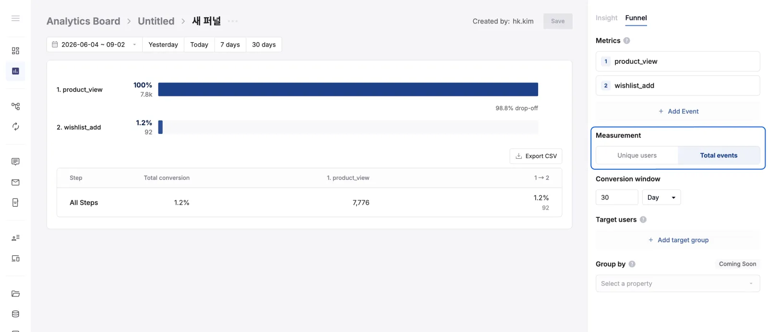Expand the Day unit dropdown
768x332 pixels.
pos(661,197)
